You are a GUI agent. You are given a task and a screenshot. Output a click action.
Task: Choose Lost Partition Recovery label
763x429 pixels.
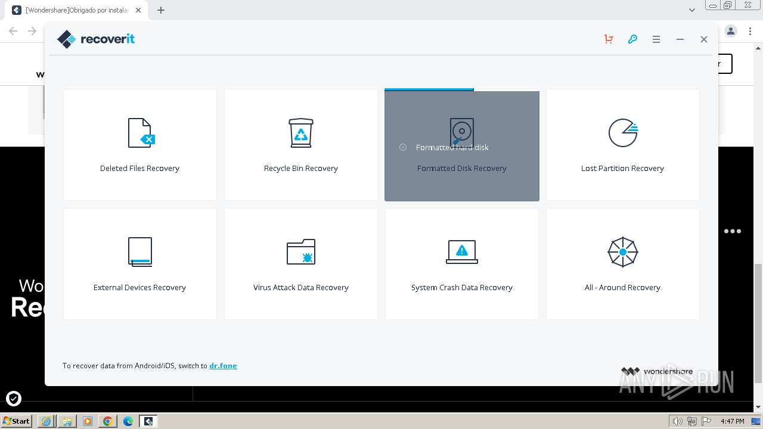point(622,169)
